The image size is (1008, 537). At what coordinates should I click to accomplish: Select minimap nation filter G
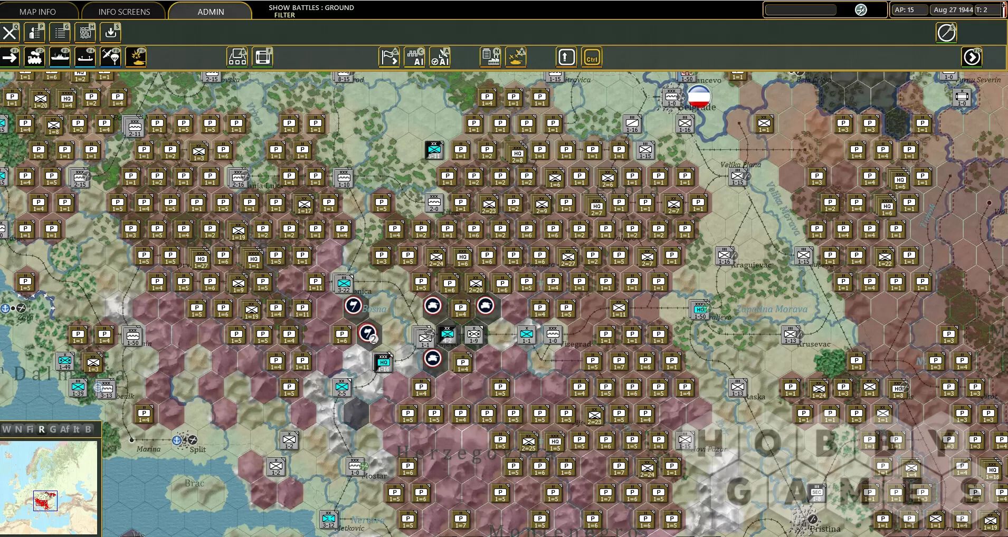pyautogui.click(x=53, y=429)
